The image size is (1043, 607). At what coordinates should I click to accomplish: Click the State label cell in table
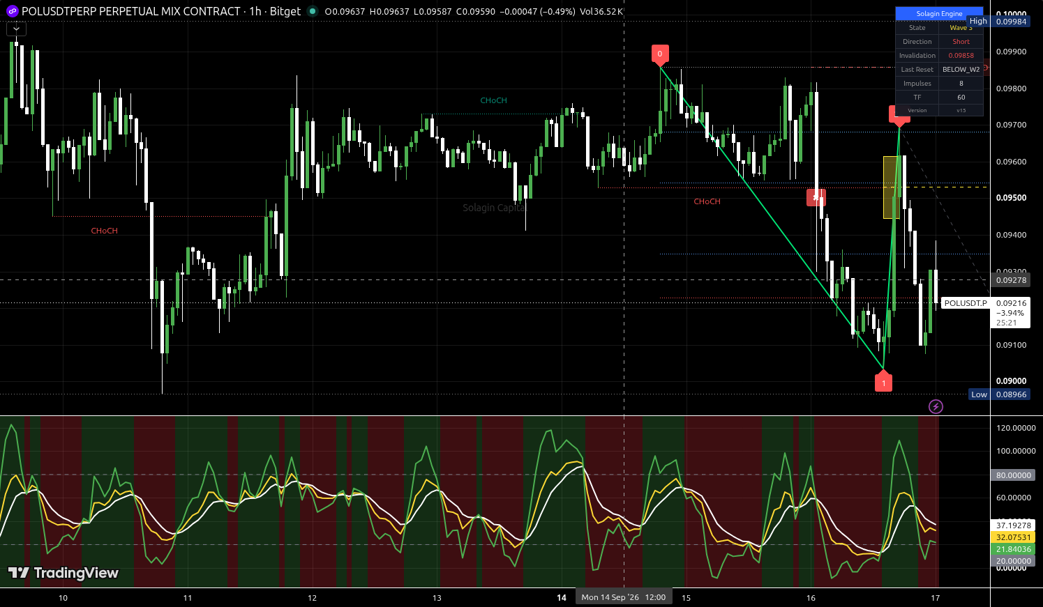917,27
